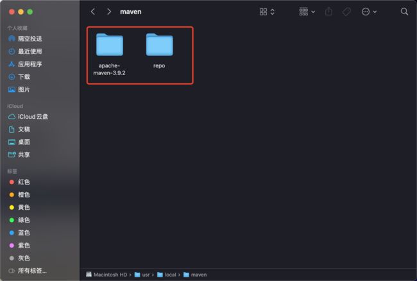Select the apache-maven-3.9.2 folder
Screen dimensions: 417x281
click(110, 45)
